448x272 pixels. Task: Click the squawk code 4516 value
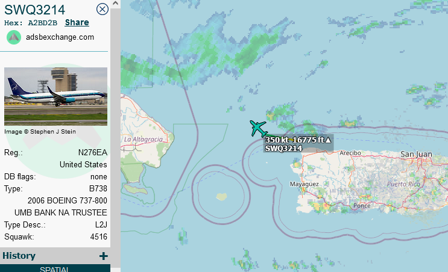[x=98, y=237]
